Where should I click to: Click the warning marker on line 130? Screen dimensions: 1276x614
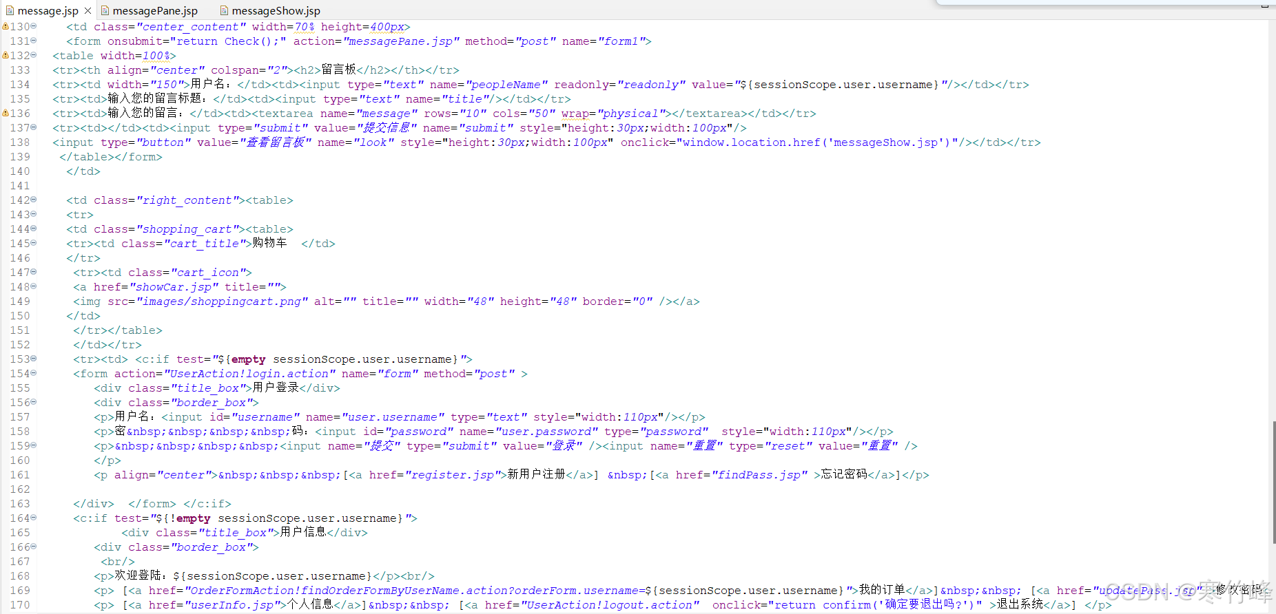pyautogui.click(x=6, y=27)
